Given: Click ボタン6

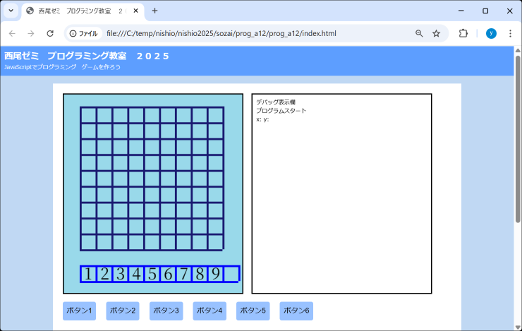Looking at the screenshot, I should (296, 311).
